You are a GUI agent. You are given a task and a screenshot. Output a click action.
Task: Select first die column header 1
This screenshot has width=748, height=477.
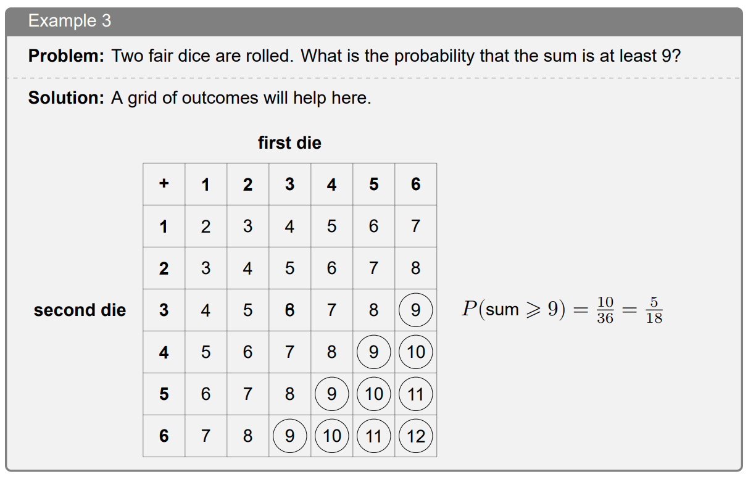coord(206,184)
